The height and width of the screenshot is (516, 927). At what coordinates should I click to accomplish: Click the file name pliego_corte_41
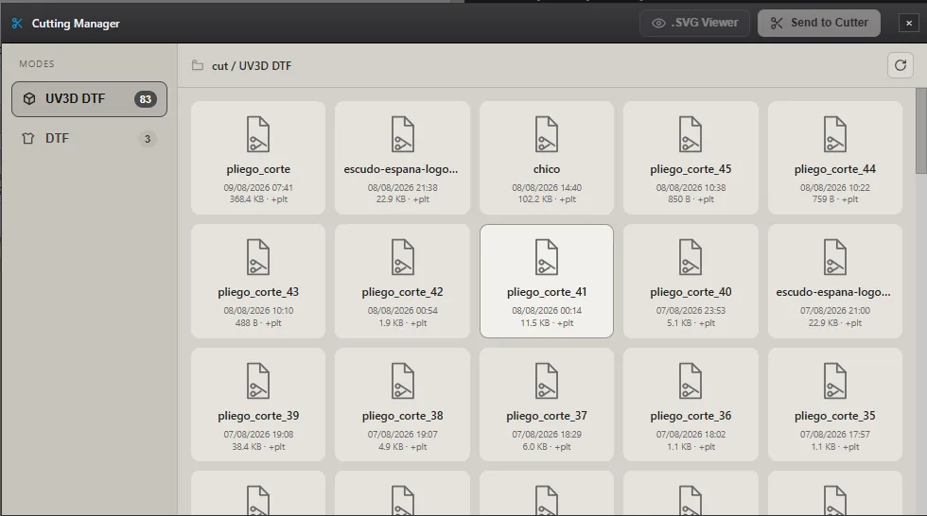tap(547, 292)
